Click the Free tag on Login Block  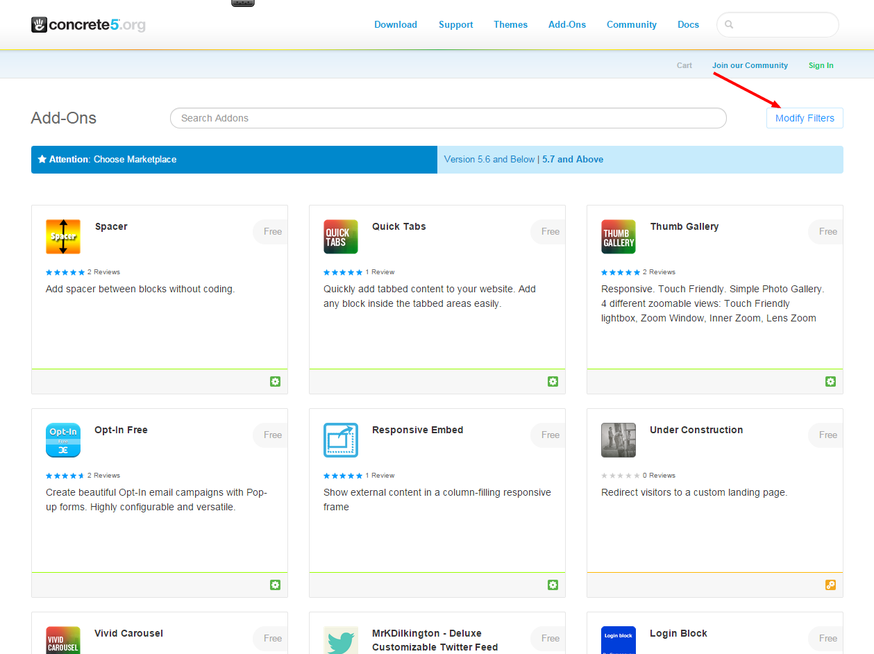pos(826,638)
